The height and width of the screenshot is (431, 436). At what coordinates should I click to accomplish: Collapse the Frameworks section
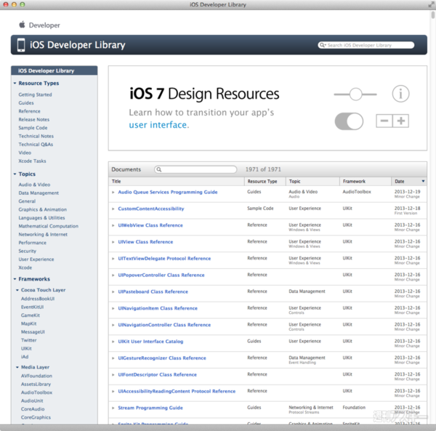pyautogui.click(x=15, y=279)
